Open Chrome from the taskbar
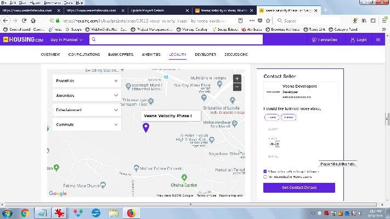This screenshot has width=390, height=219. click(25, 214)
